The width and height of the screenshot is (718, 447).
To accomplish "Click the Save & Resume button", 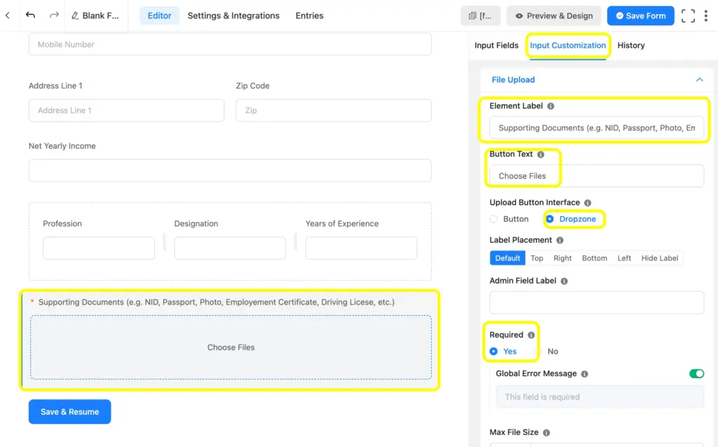I will point(69,411).
